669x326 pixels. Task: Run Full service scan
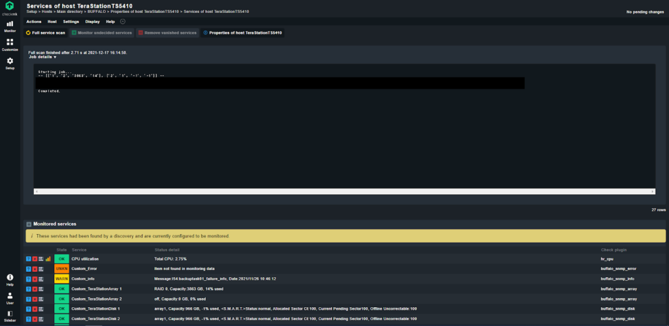click(46, 33)
